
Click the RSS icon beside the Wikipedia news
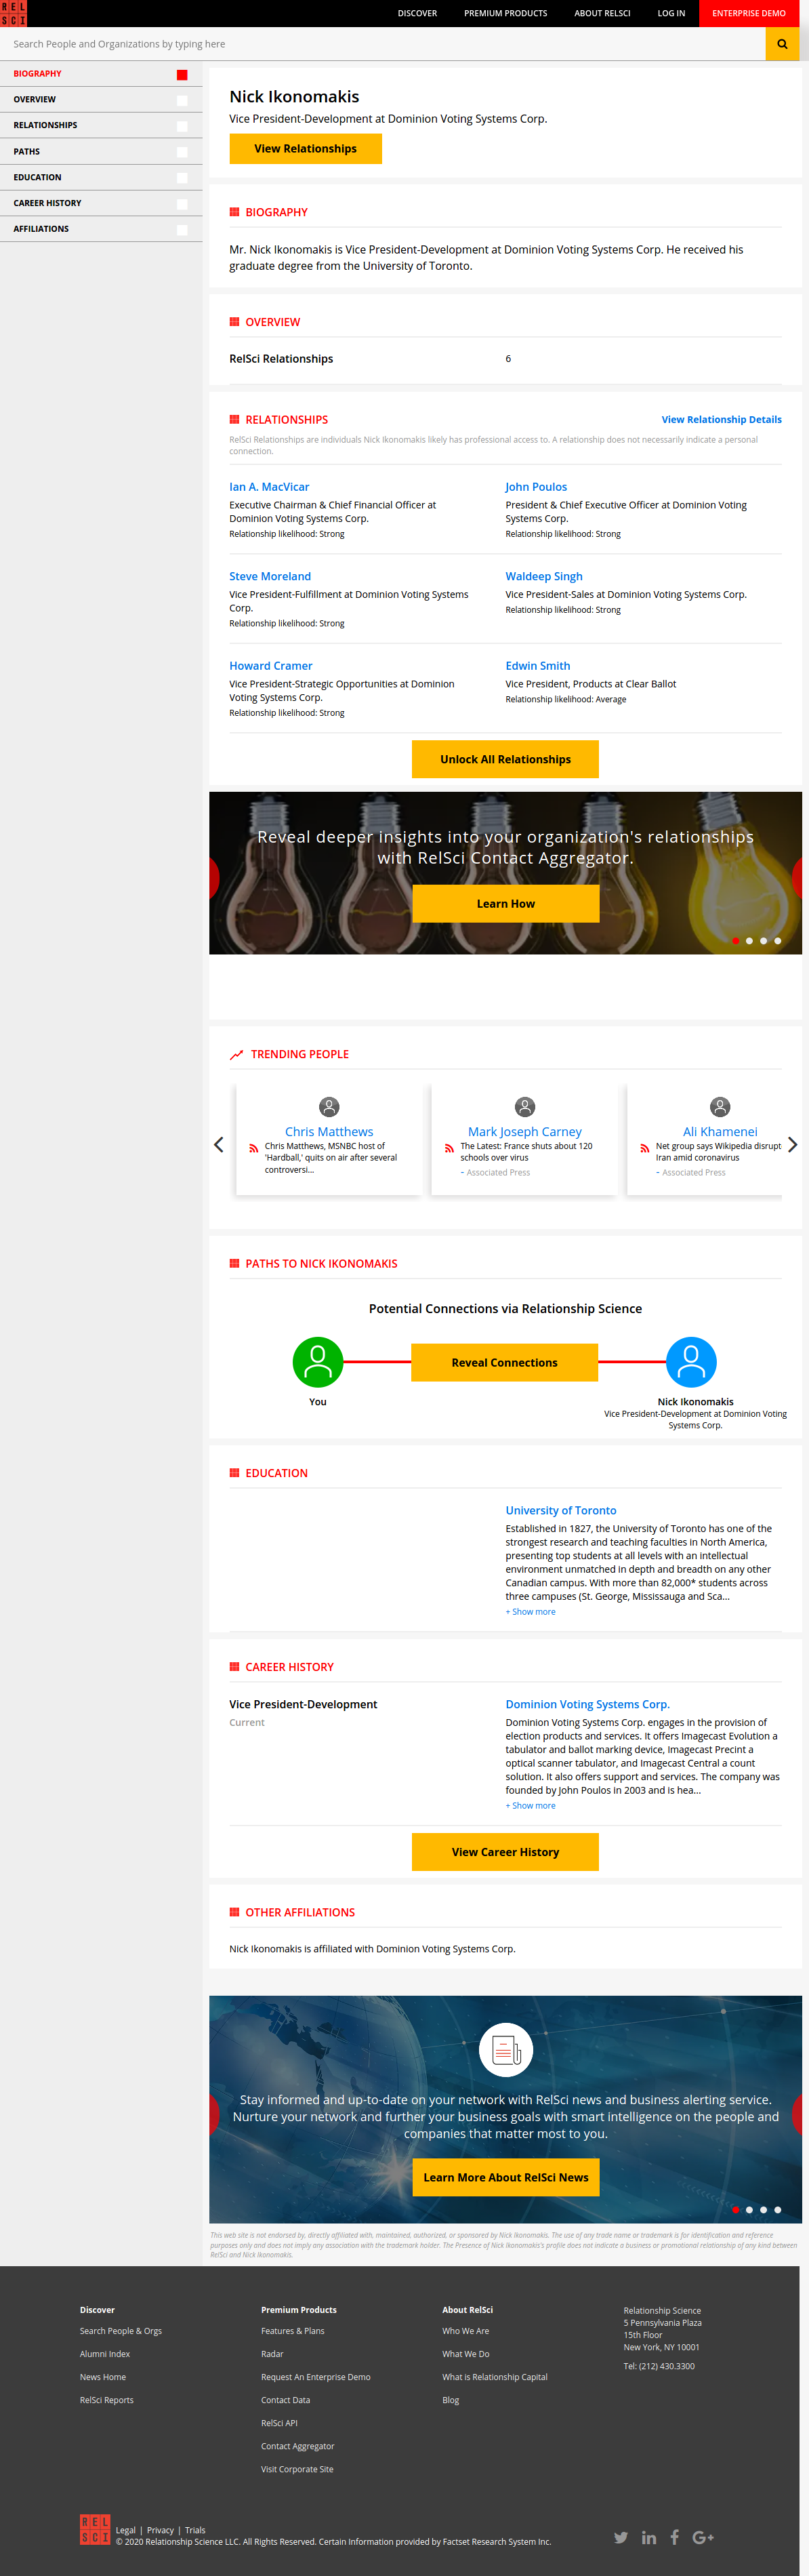[644, 1148]
